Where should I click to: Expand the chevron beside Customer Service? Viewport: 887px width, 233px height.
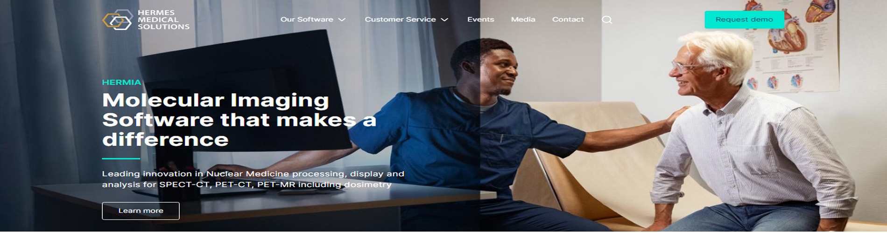444,20
